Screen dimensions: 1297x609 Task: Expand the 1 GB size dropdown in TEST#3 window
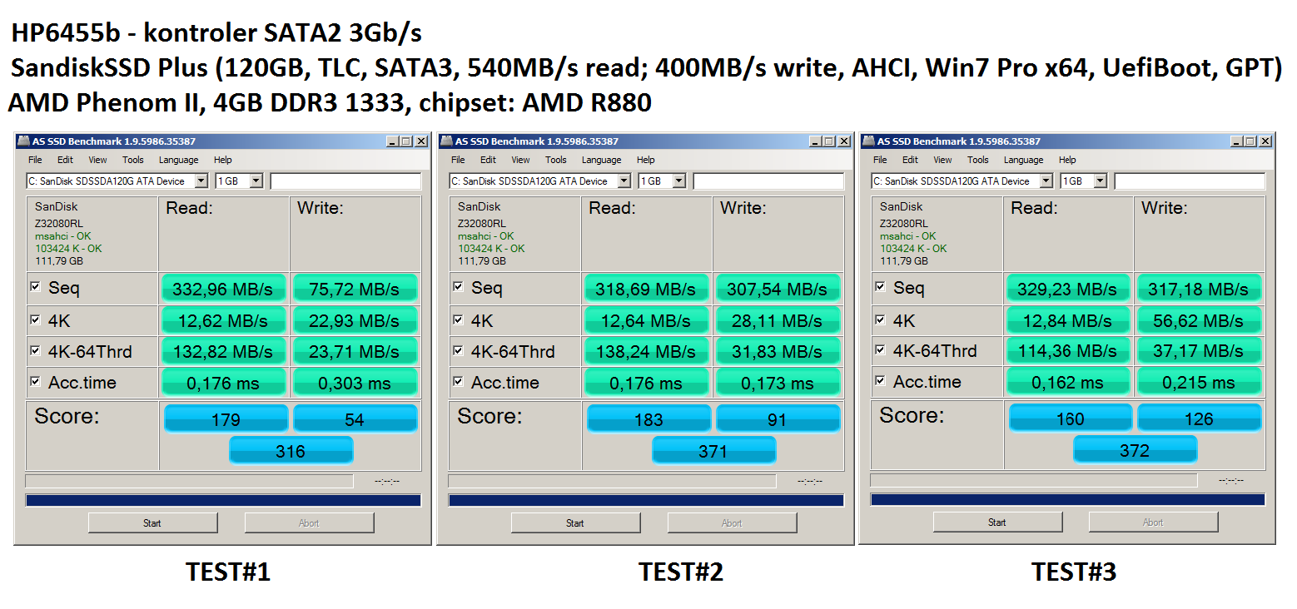tap(1085, 181)
